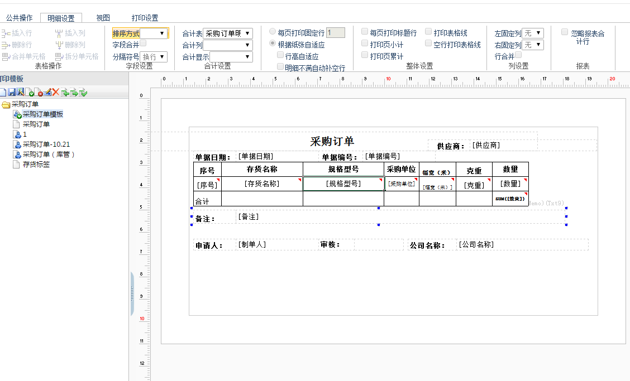Click the document with red cross badge icon
Screen dimensions: 630x381
pos(38,93)
